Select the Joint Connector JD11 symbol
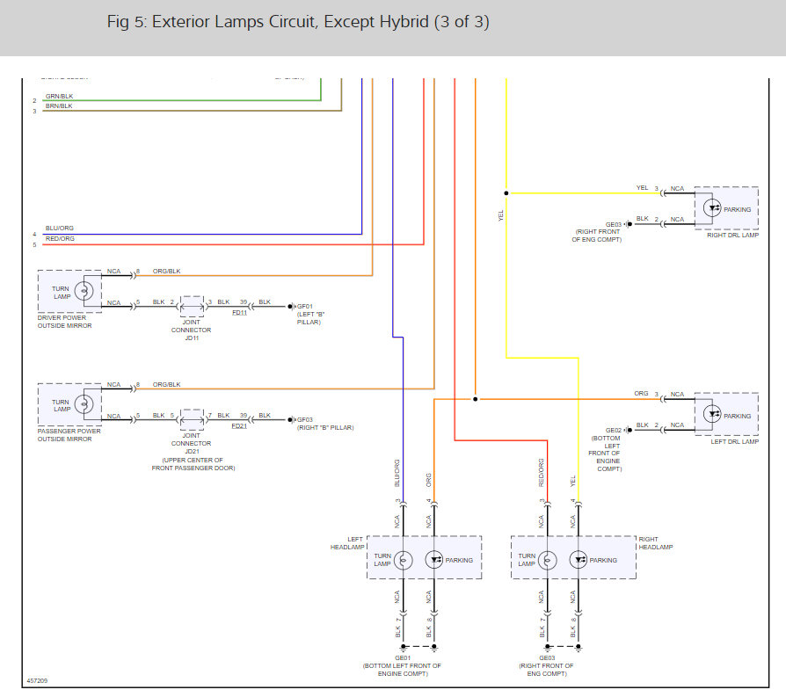 click(192, 307)
